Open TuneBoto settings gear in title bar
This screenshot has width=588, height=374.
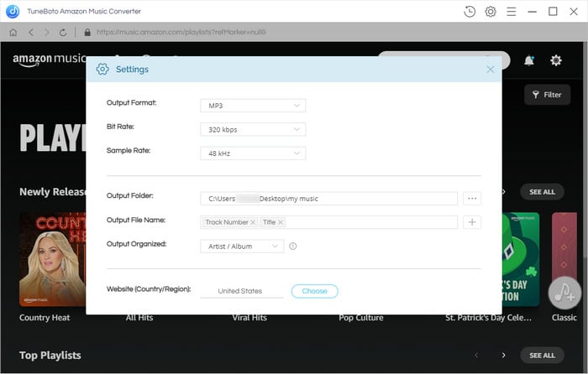pyautogui.click(x=490, y=12)
